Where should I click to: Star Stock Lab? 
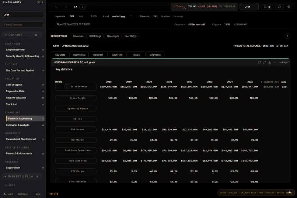coord(43,104)
